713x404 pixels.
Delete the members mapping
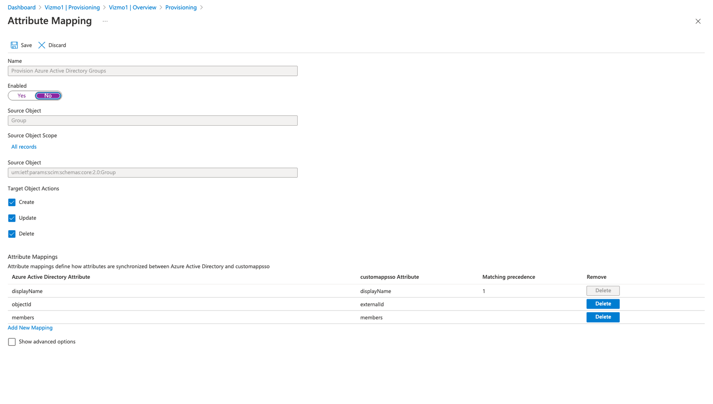603,317
